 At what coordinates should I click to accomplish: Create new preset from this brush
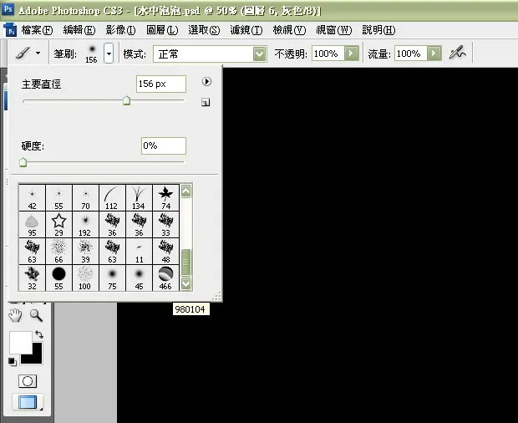[206, 102]
